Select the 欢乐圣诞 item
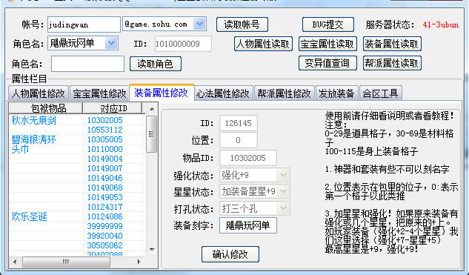This screenshot has width=469, height=275. pyautogui.click(x=30, y=216)
